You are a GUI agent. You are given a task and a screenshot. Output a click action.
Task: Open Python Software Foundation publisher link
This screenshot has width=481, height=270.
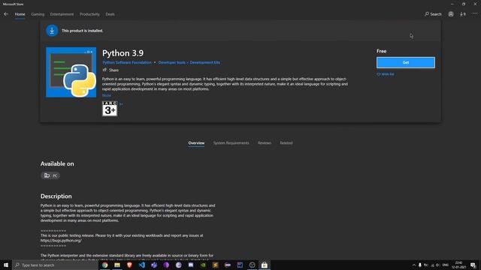point(127,62)
